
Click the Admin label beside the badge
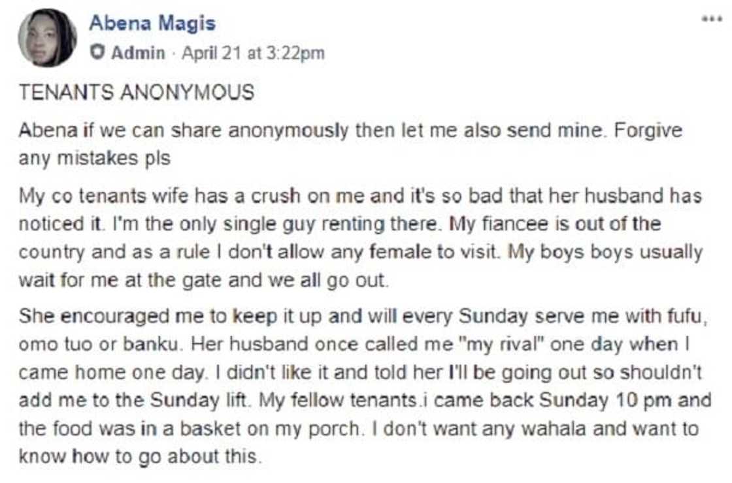click(138, 53)
